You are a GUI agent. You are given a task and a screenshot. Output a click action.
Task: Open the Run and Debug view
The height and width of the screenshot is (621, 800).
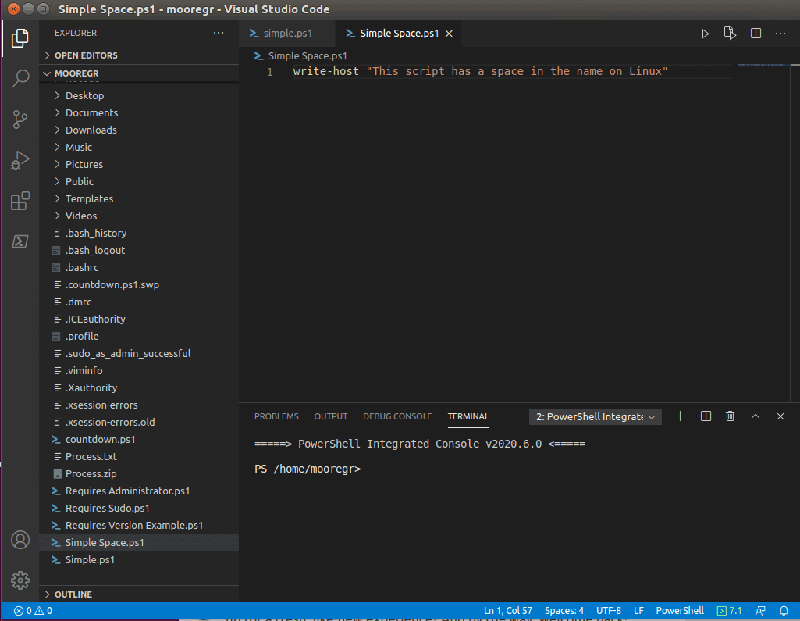coord(20,160)
